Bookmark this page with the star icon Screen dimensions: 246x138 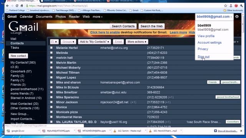click(226, 6)
